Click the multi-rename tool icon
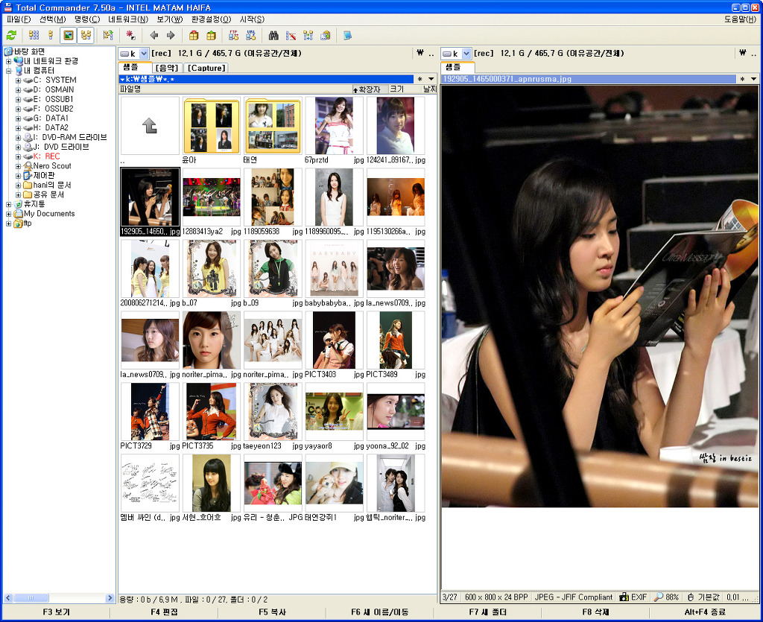The width and height of the screenshot is (763, 622). pos(291,35)
